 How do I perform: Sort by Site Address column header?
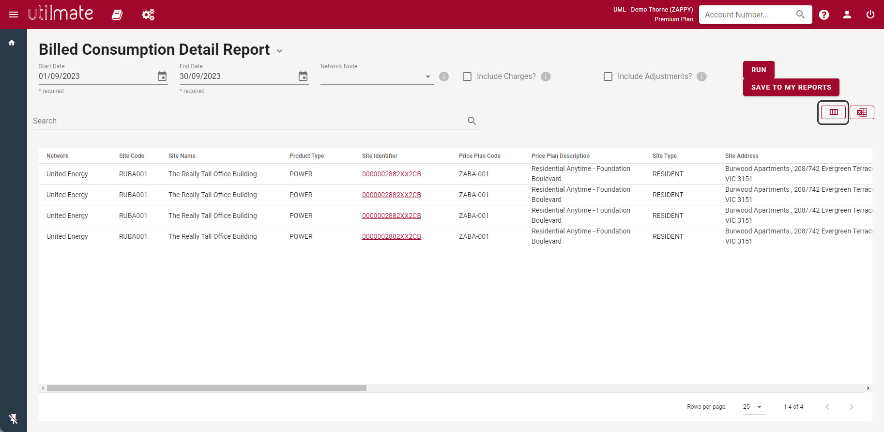(x=742, y=156)
